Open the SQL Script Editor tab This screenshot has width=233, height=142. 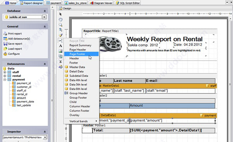(128, 3)
